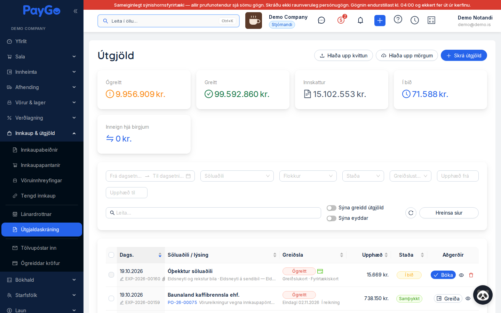501x313 pixels.
Task: Click the paperclip icon by EXP-2026-00160
Action: coord(164,279)
